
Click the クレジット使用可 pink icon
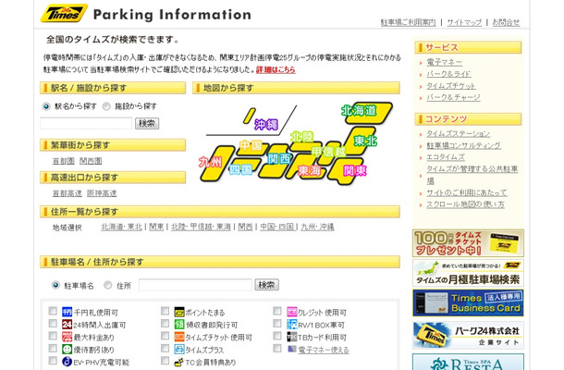292,312
